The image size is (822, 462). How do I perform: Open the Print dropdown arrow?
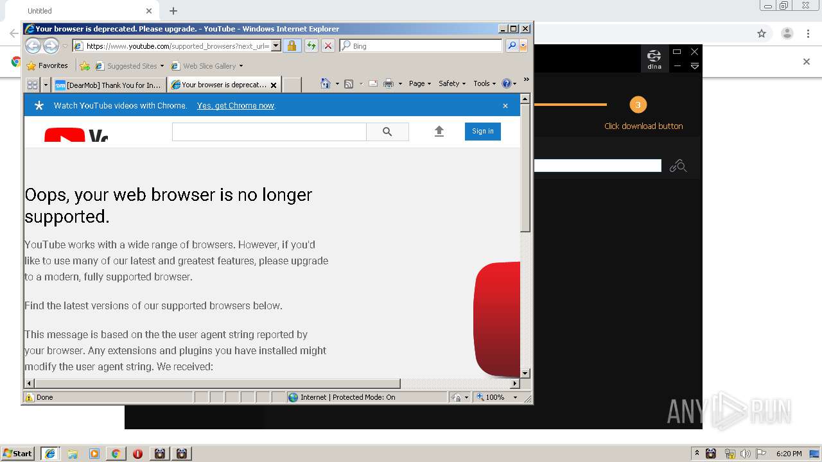[400, 84]
